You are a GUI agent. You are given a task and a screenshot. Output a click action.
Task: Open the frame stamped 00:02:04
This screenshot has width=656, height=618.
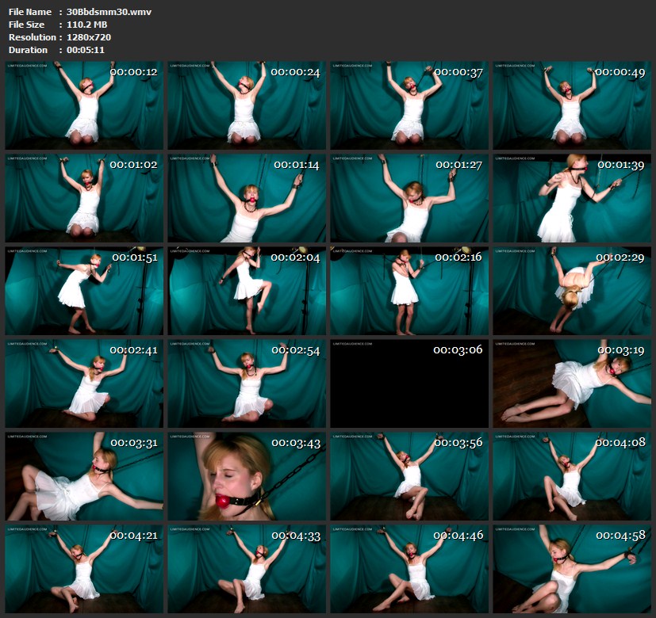pyautogui.click(x=247, y=291)
